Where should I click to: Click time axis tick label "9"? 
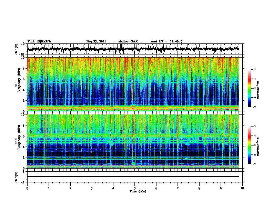coord(221,188)
